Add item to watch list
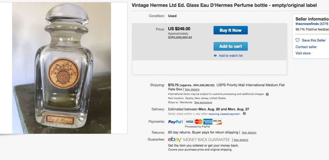Image resolution: width=329 pixels, height=160 pixels. coord(231,56)
